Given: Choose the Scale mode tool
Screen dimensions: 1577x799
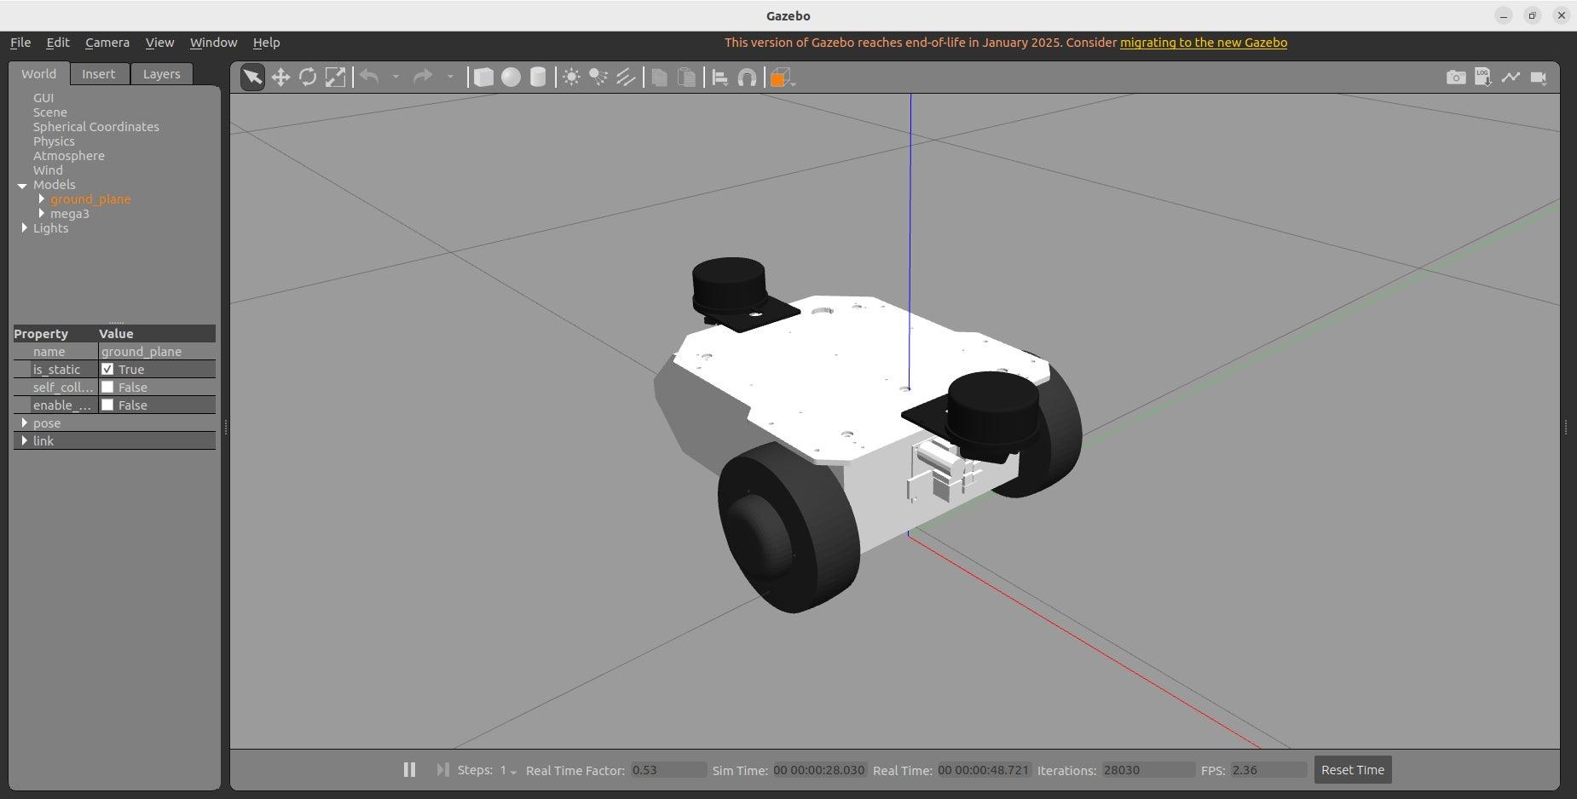Looking at the screenshot, I should pyautogui.click(x=335, y=78).
